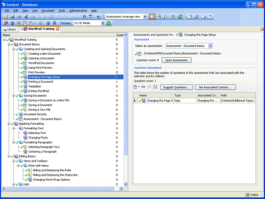Start preview with green arrow button
265x199 pixels.
(x=108, y=23)
